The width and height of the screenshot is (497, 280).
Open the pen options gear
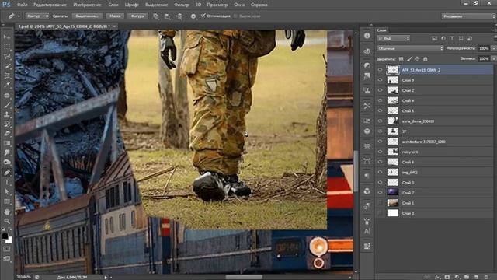pos(193,16)
